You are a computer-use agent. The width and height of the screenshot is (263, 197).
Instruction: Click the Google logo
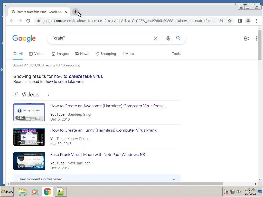coord(24,38)
